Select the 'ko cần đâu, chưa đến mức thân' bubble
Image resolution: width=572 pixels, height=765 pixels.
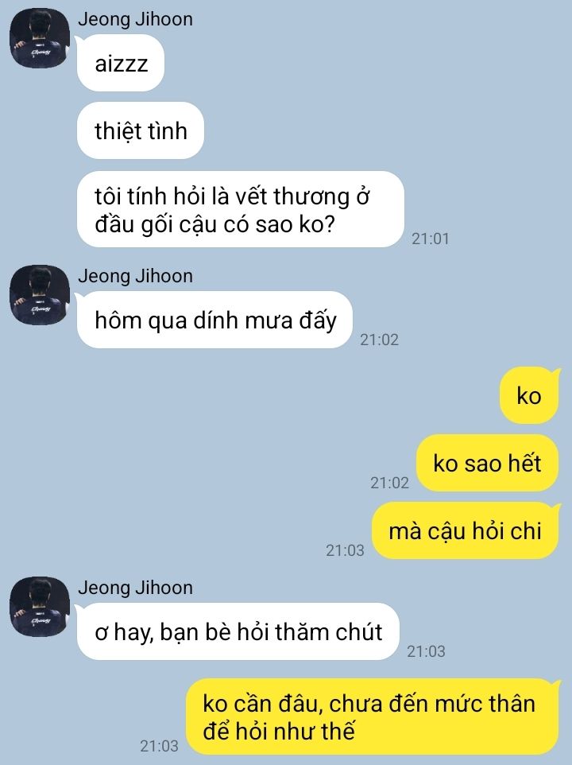tap(373, 716)
